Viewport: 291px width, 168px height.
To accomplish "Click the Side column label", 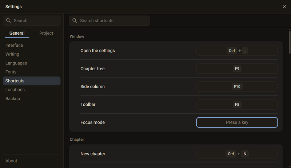I will coord(92,87).
